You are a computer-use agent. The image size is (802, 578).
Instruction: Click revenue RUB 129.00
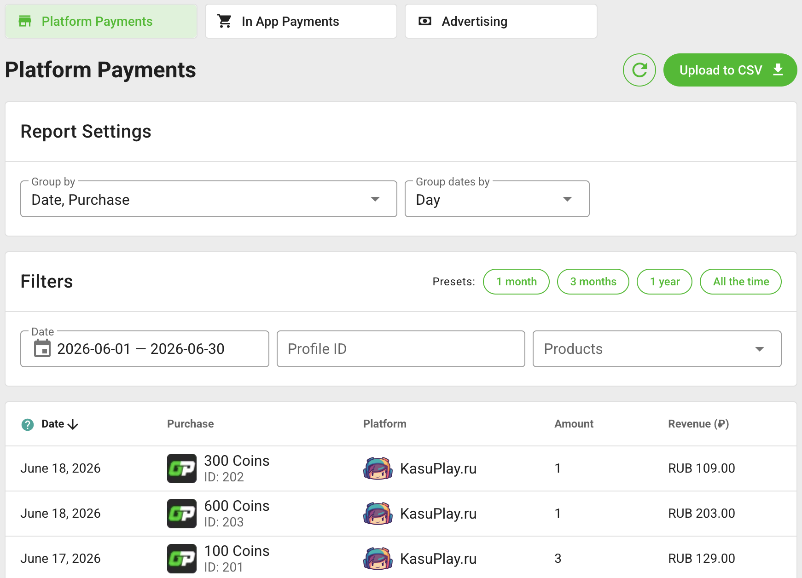701,559
